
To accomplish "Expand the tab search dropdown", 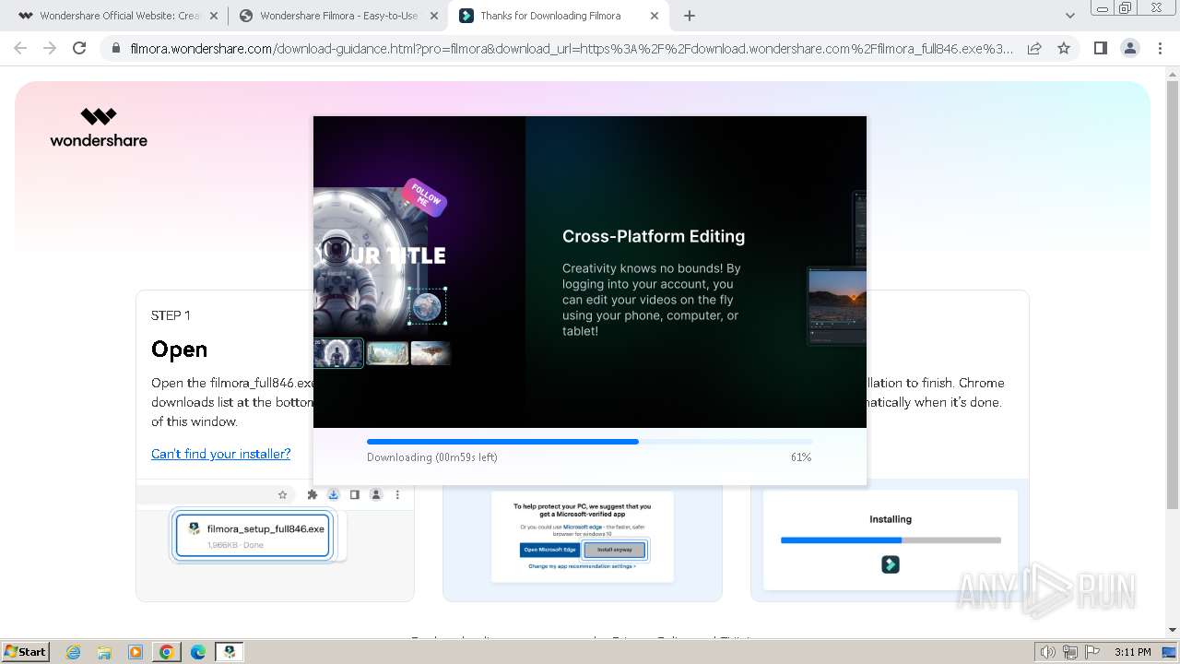I will click(x=1070, y=16).
